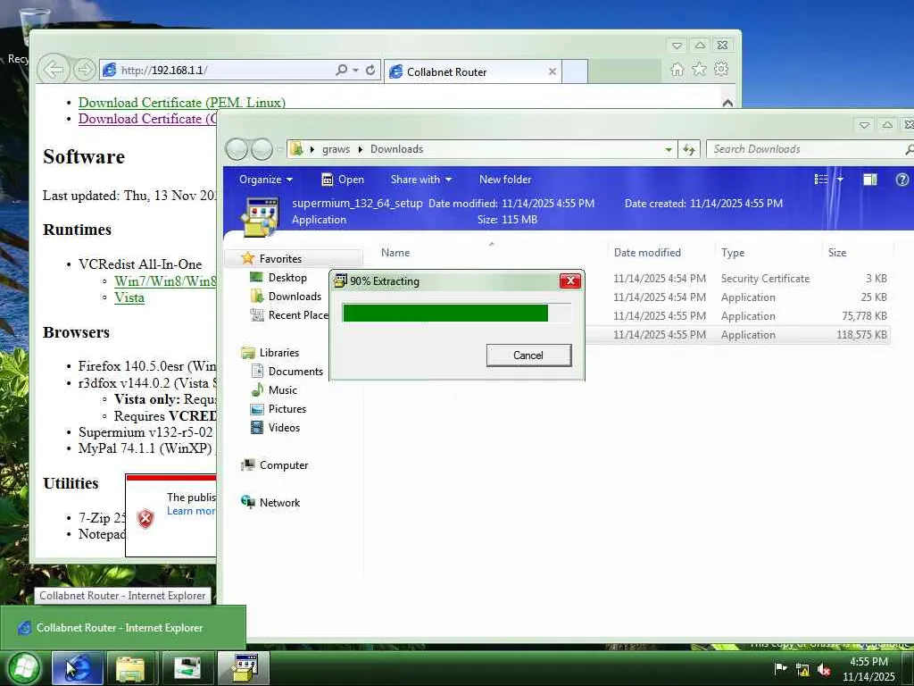The image size is (914, 686).
Task: Go forward in Internet Explorer
Action: pos(85,70)
